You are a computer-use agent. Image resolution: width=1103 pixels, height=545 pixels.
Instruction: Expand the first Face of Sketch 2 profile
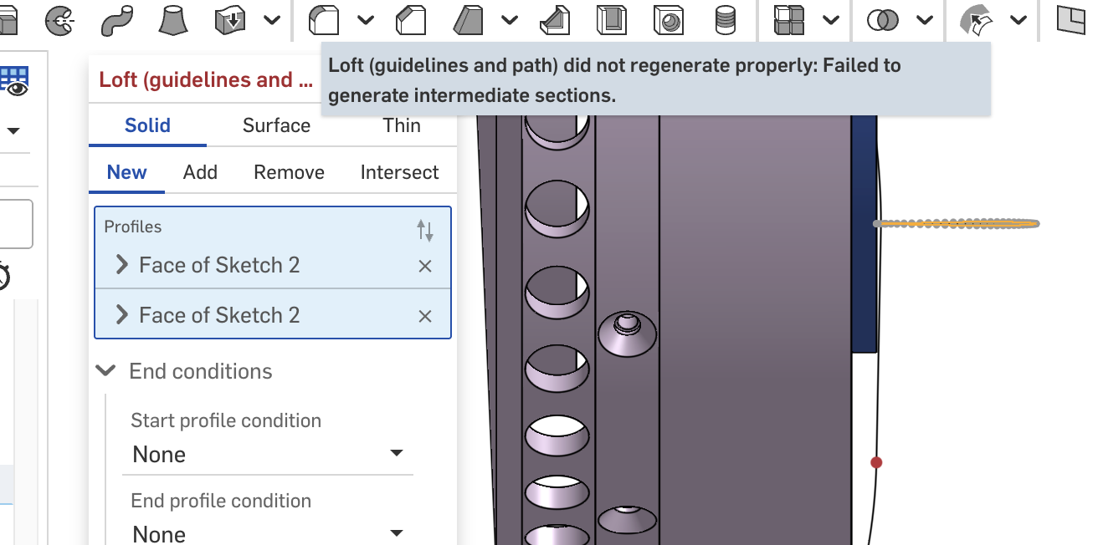[122, 265]
